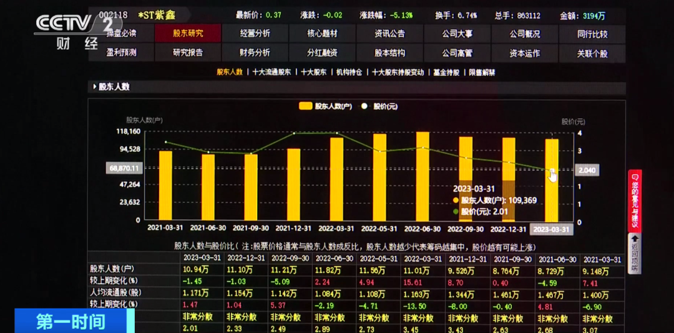Switch to 核心题材 tab
This screenshot has height=333, width=674.
pyautogui.click(x=323, y=34)
